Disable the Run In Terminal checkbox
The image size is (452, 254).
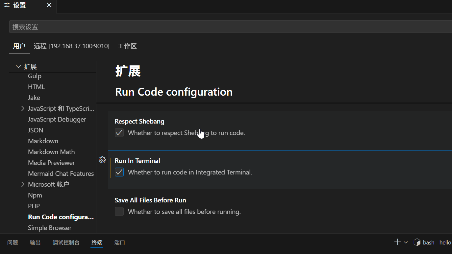(119, 172)
